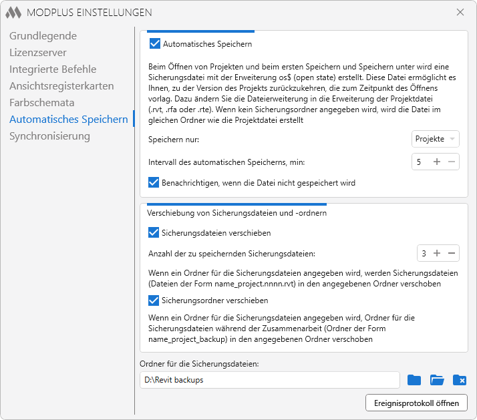477x420 pixels.
Task: Click 'Anzahl der zu speichernden Sicherungsdateien:' label
Action: pos(232,254)
